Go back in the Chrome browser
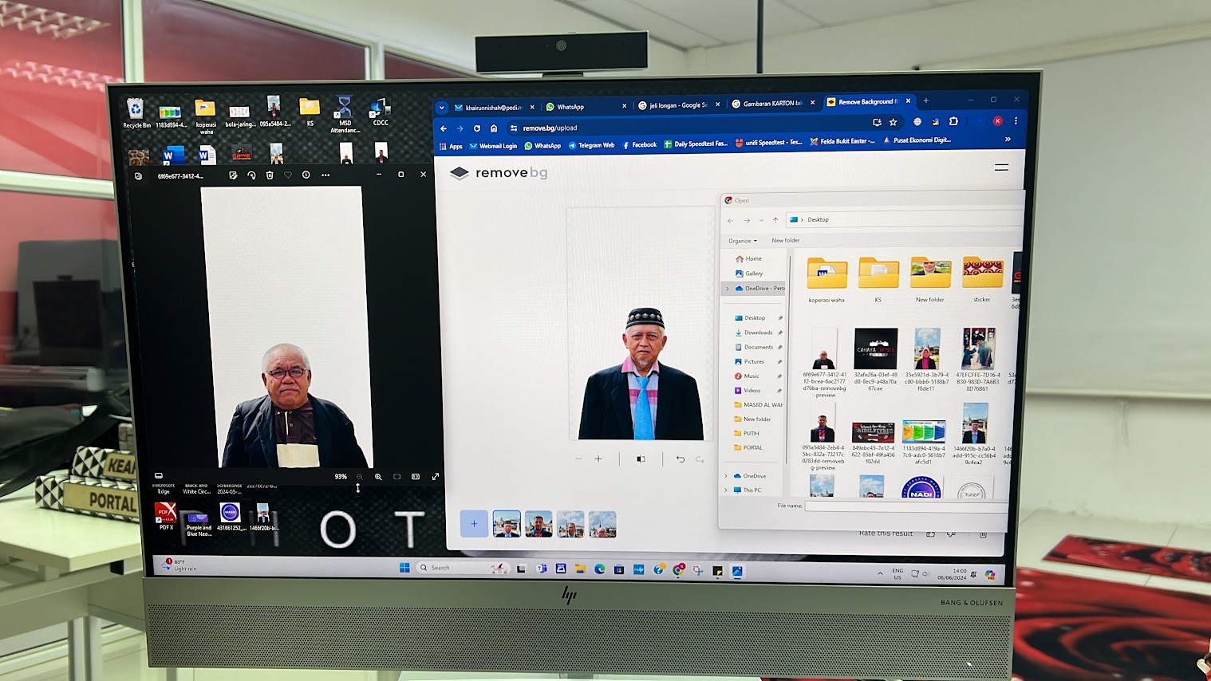Screen dimensions: 1211x681 point(444,128)
